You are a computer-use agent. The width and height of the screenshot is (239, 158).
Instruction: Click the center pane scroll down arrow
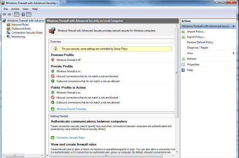click(x=177, y=152)
